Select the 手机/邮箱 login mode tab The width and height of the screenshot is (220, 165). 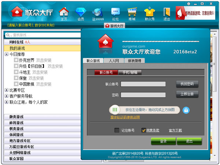pyautogui.click(x=130, y=72)
